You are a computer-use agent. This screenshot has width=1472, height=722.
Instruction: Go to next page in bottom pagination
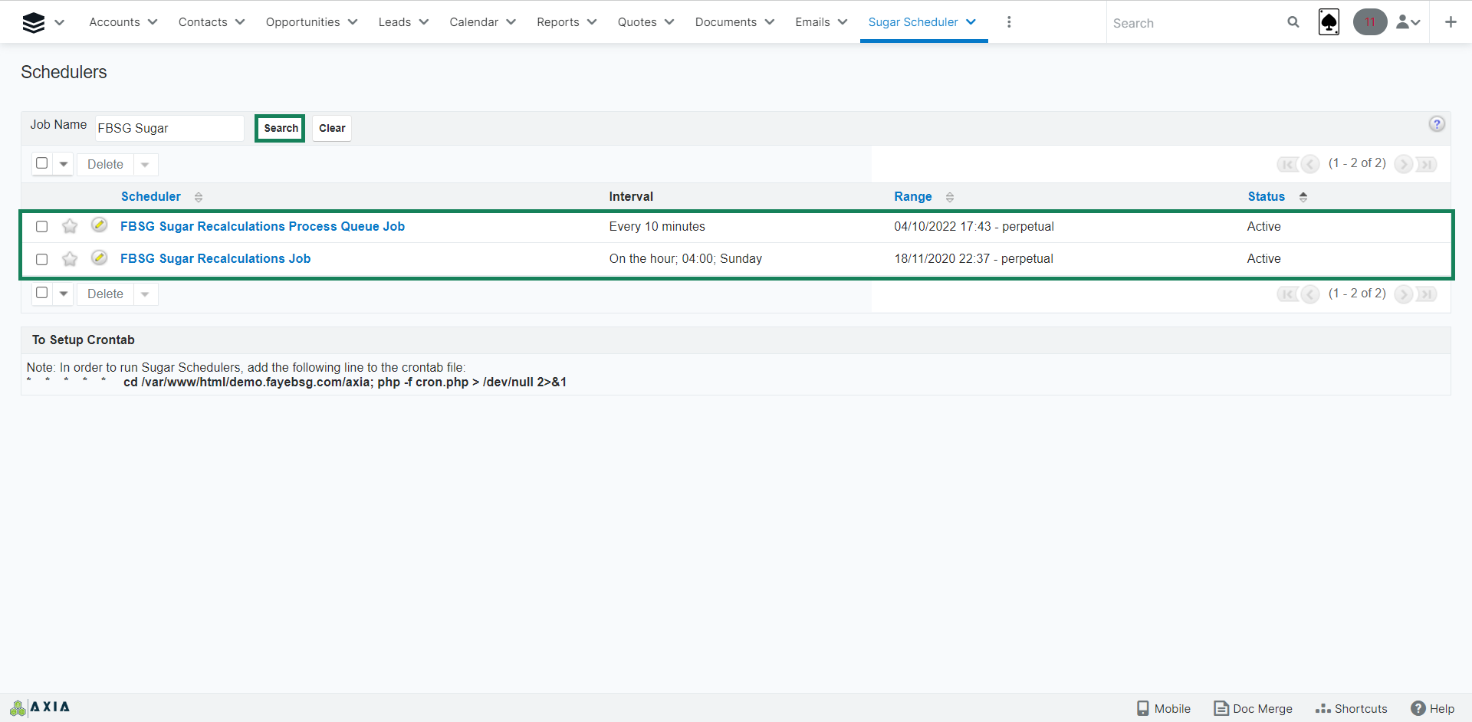click(1404, 294)
